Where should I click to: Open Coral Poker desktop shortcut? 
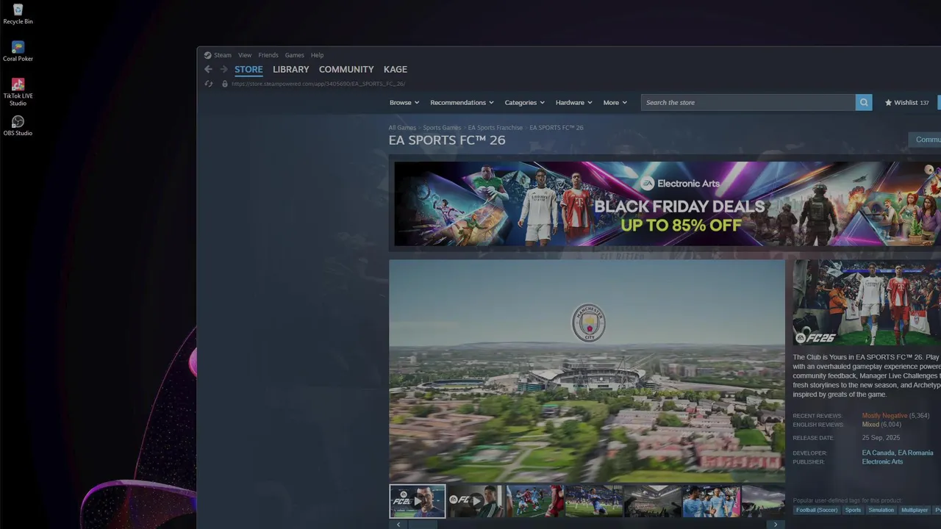pyautogui.click(x=18, y=51)
